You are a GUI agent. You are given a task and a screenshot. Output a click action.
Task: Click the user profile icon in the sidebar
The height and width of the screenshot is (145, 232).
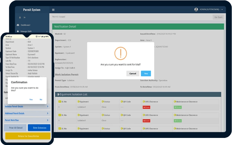coord(20,17)
